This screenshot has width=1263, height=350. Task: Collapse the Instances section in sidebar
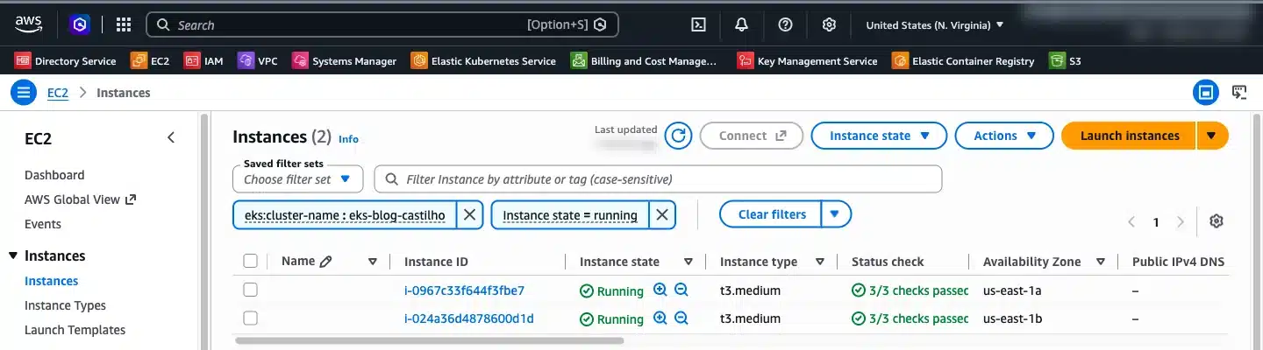click(13, 255)
